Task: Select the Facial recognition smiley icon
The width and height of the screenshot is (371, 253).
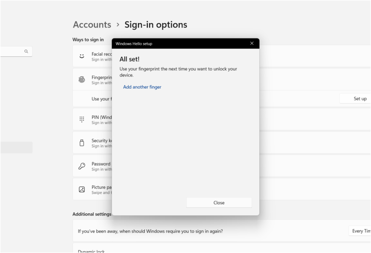Action: click(x=82, y=56)
